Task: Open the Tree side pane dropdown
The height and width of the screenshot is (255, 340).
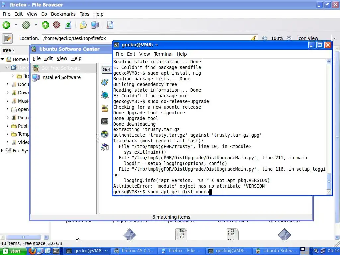Action: (x=8, y=50)
